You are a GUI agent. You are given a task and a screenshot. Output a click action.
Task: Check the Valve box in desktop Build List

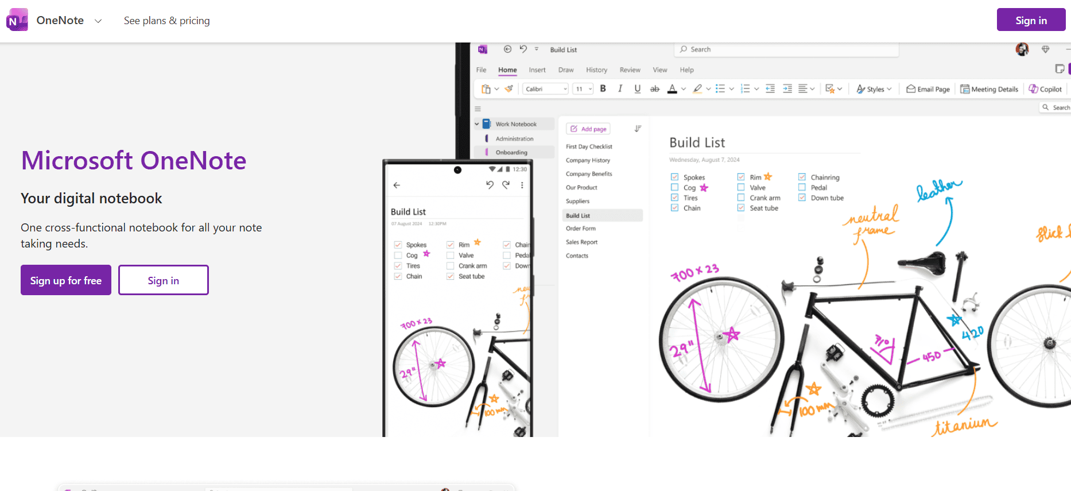coord(741,187)
